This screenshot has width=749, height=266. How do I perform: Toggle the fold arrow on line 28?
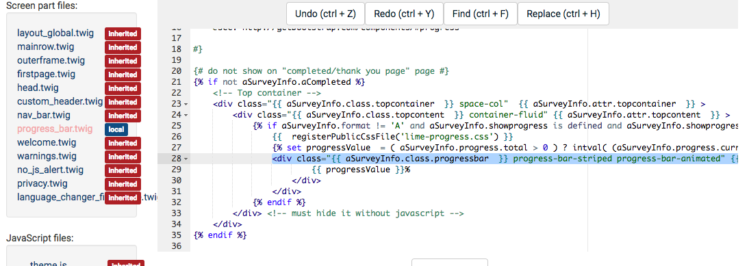coord(186,159)
